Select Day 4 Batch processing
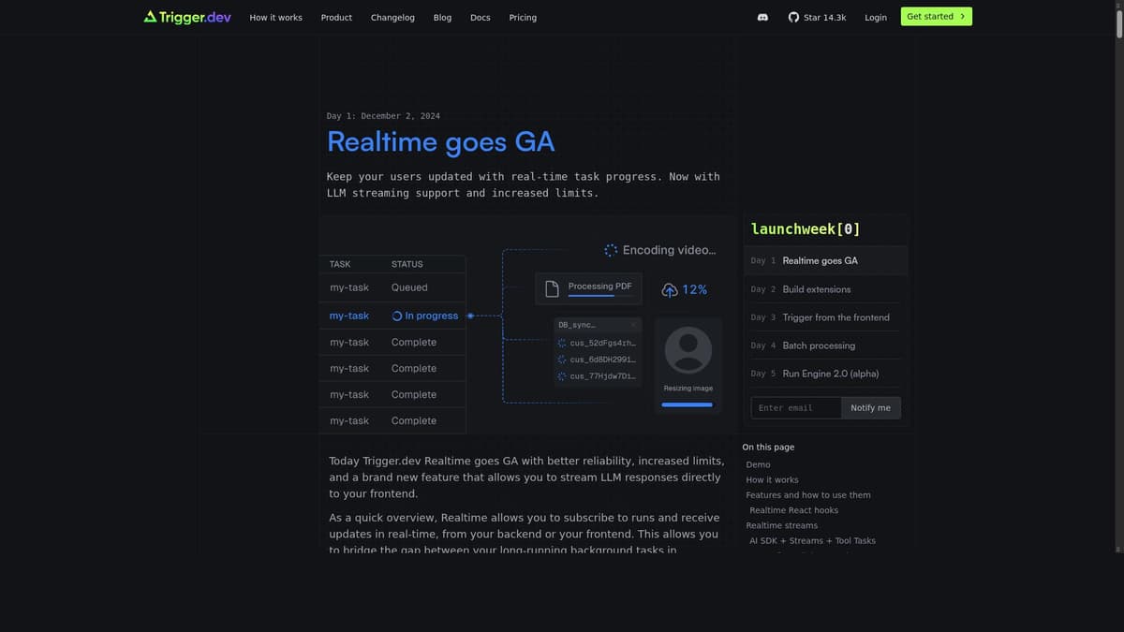Screen dimensions: 1124x632 click(x=826, y=345)
